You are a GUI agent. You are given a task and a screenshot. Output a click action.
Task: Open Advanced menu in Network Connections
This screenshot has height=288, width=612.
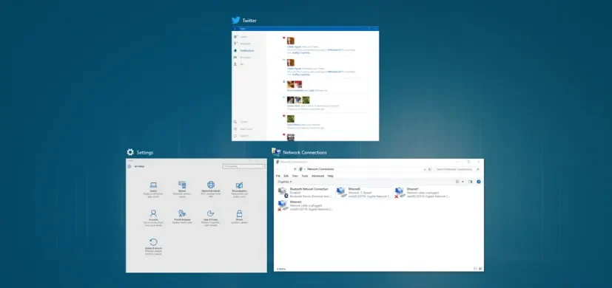[317, 176]
